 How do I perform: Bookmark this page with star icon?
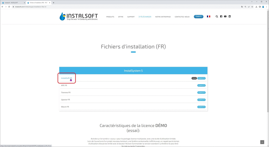[252, 7]
